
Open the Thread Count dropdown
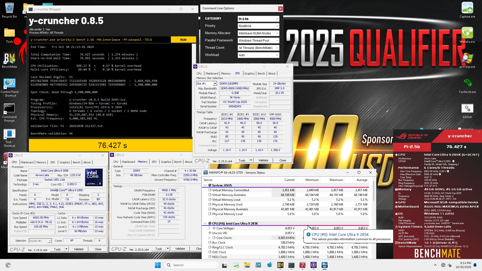pyautogui.click(x=258, y=48)
